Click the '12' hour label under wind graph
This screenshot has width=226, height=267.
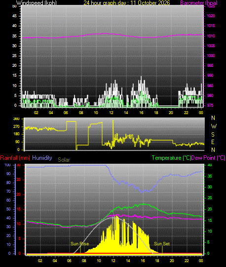111,113
